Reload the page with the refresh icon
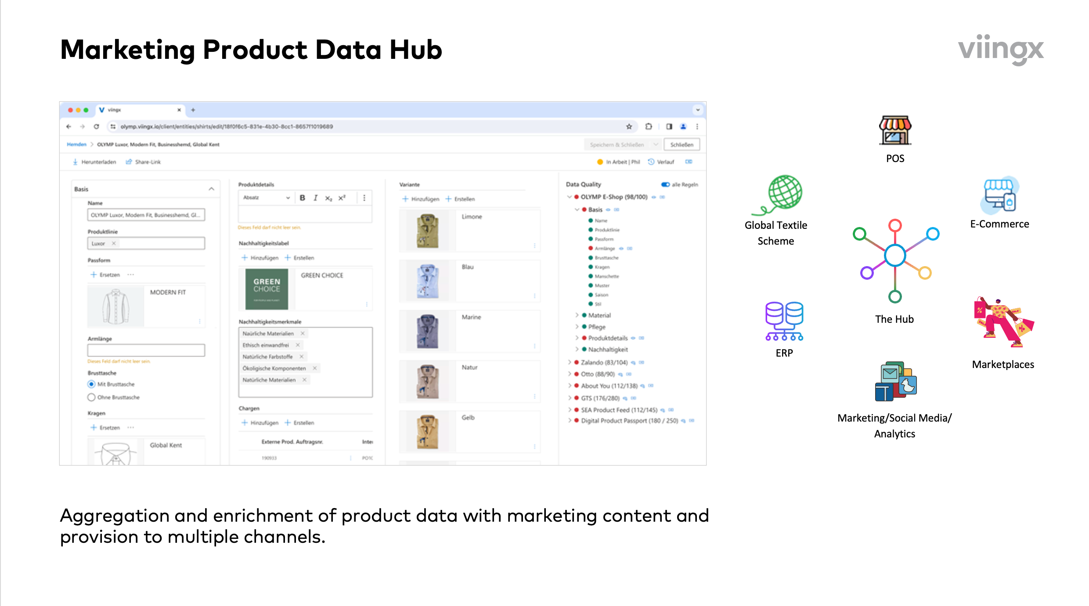Image resolution: width=1089 pixels, height=606 pixels. tap(96, 126)
